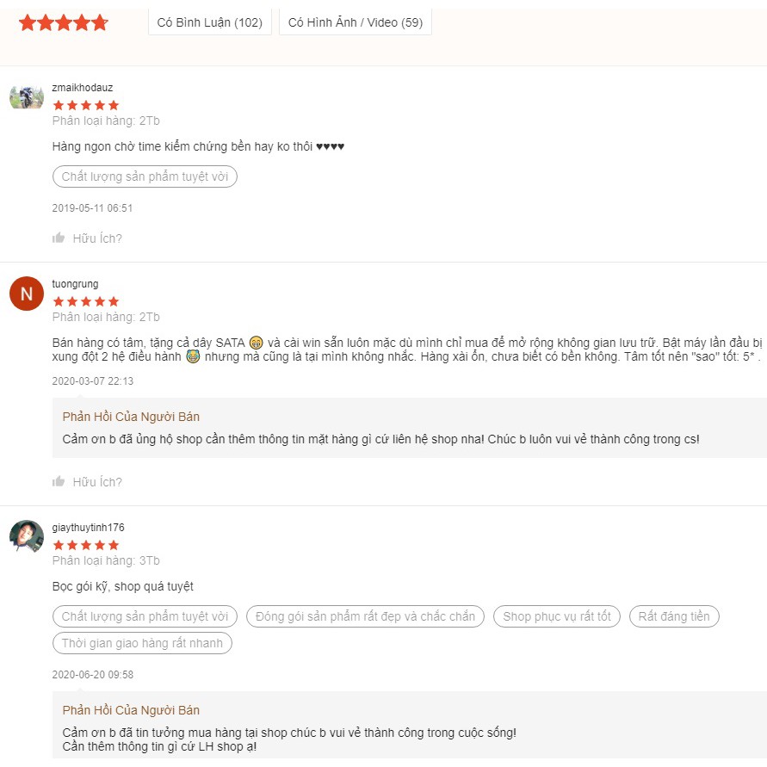Viewport: 767px width, 767px height.
Task: Click the thumbs-up icon under zmaikhodauz's review
Action: [59, 238]
